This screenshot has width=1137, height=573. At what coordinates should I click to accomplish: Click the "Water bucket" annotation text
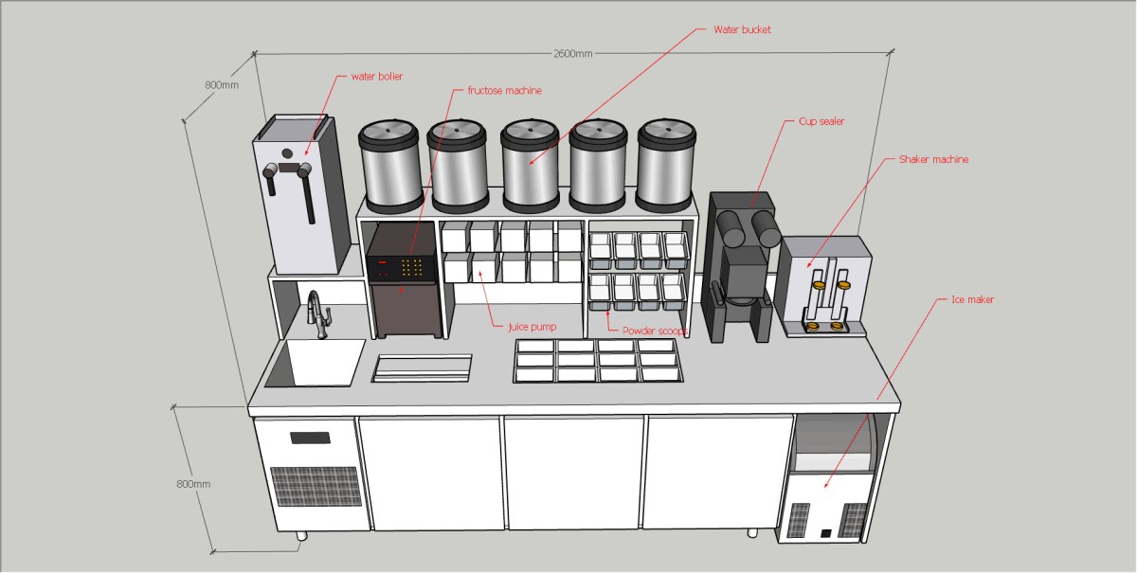(x=742, y=29)
